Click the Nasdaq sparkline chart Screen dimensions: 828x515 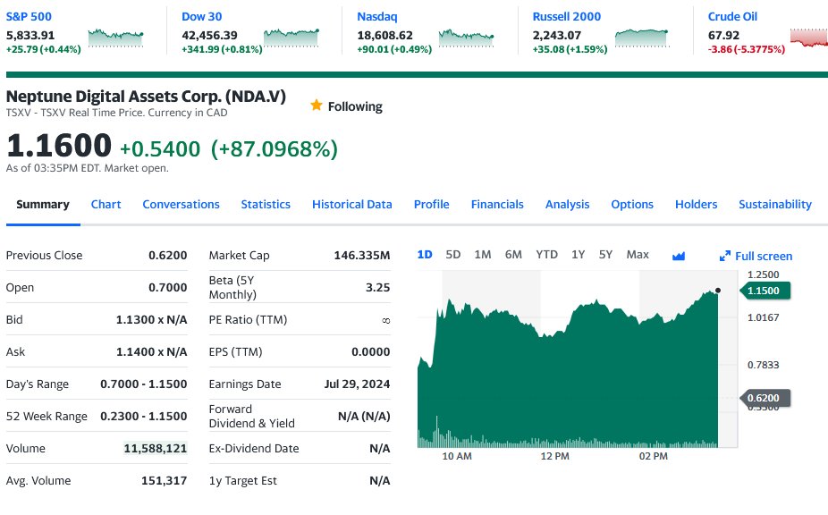coord(466,38)
